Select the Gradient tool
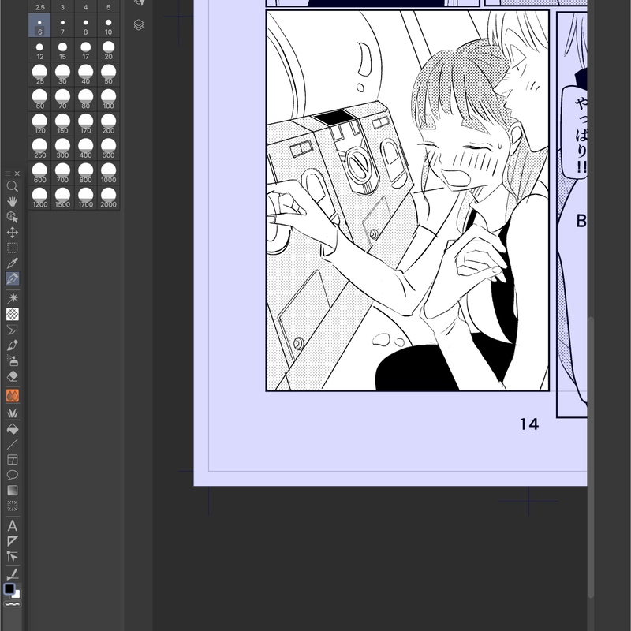This screenshot has width=631, height=631. click(x=13, y=490)
